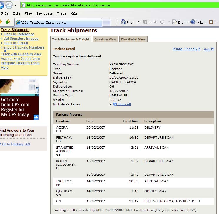Open the recent pages dropdown arrow
Screen dimensions: 219x214
(x=16, y=5)
